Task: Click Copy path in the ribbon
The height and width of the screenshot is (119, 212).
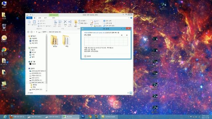Action: point(41,23)
